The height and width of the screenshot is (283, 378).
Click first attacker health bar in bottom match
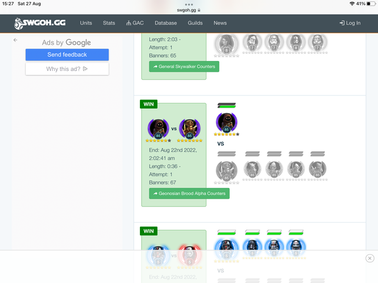(226, 232)
